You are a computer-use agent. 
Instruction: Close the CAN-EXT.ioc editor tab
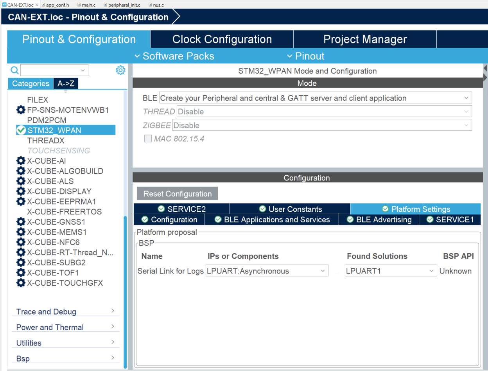coord(37,5)
